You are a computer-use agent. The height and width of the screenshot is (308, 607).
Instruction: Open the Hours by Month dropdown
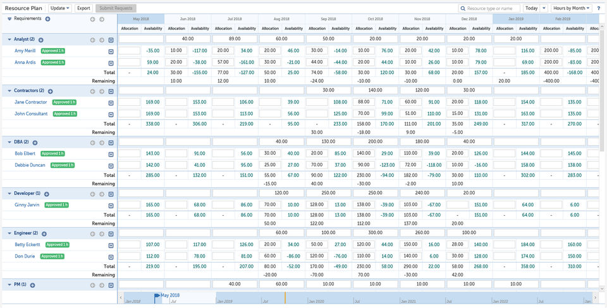point(572,8)
